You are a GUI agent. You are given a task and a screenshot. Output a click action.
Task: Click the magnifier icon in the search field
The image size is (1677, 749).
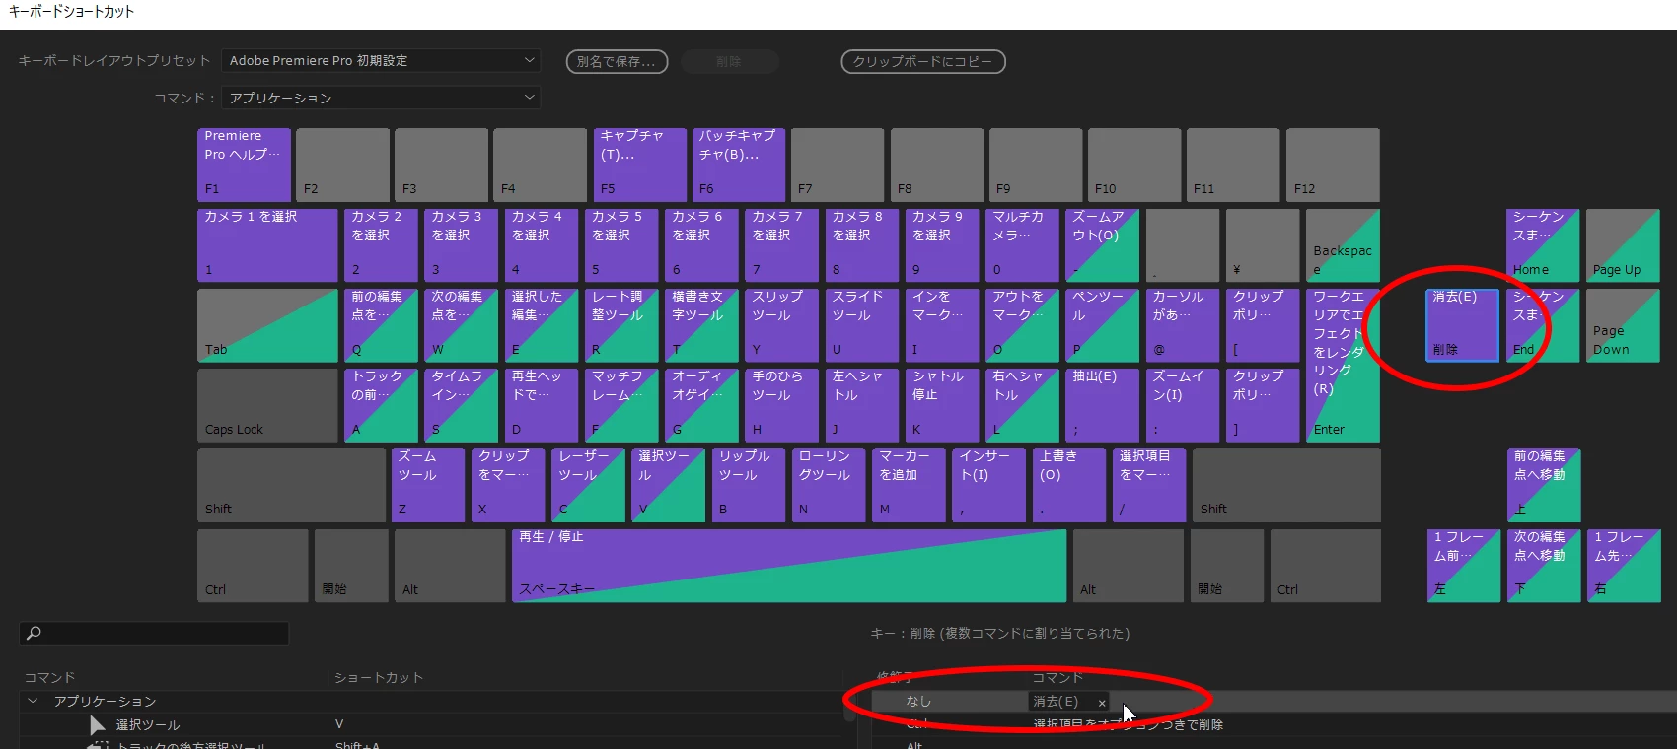click(x=34, y=633)
